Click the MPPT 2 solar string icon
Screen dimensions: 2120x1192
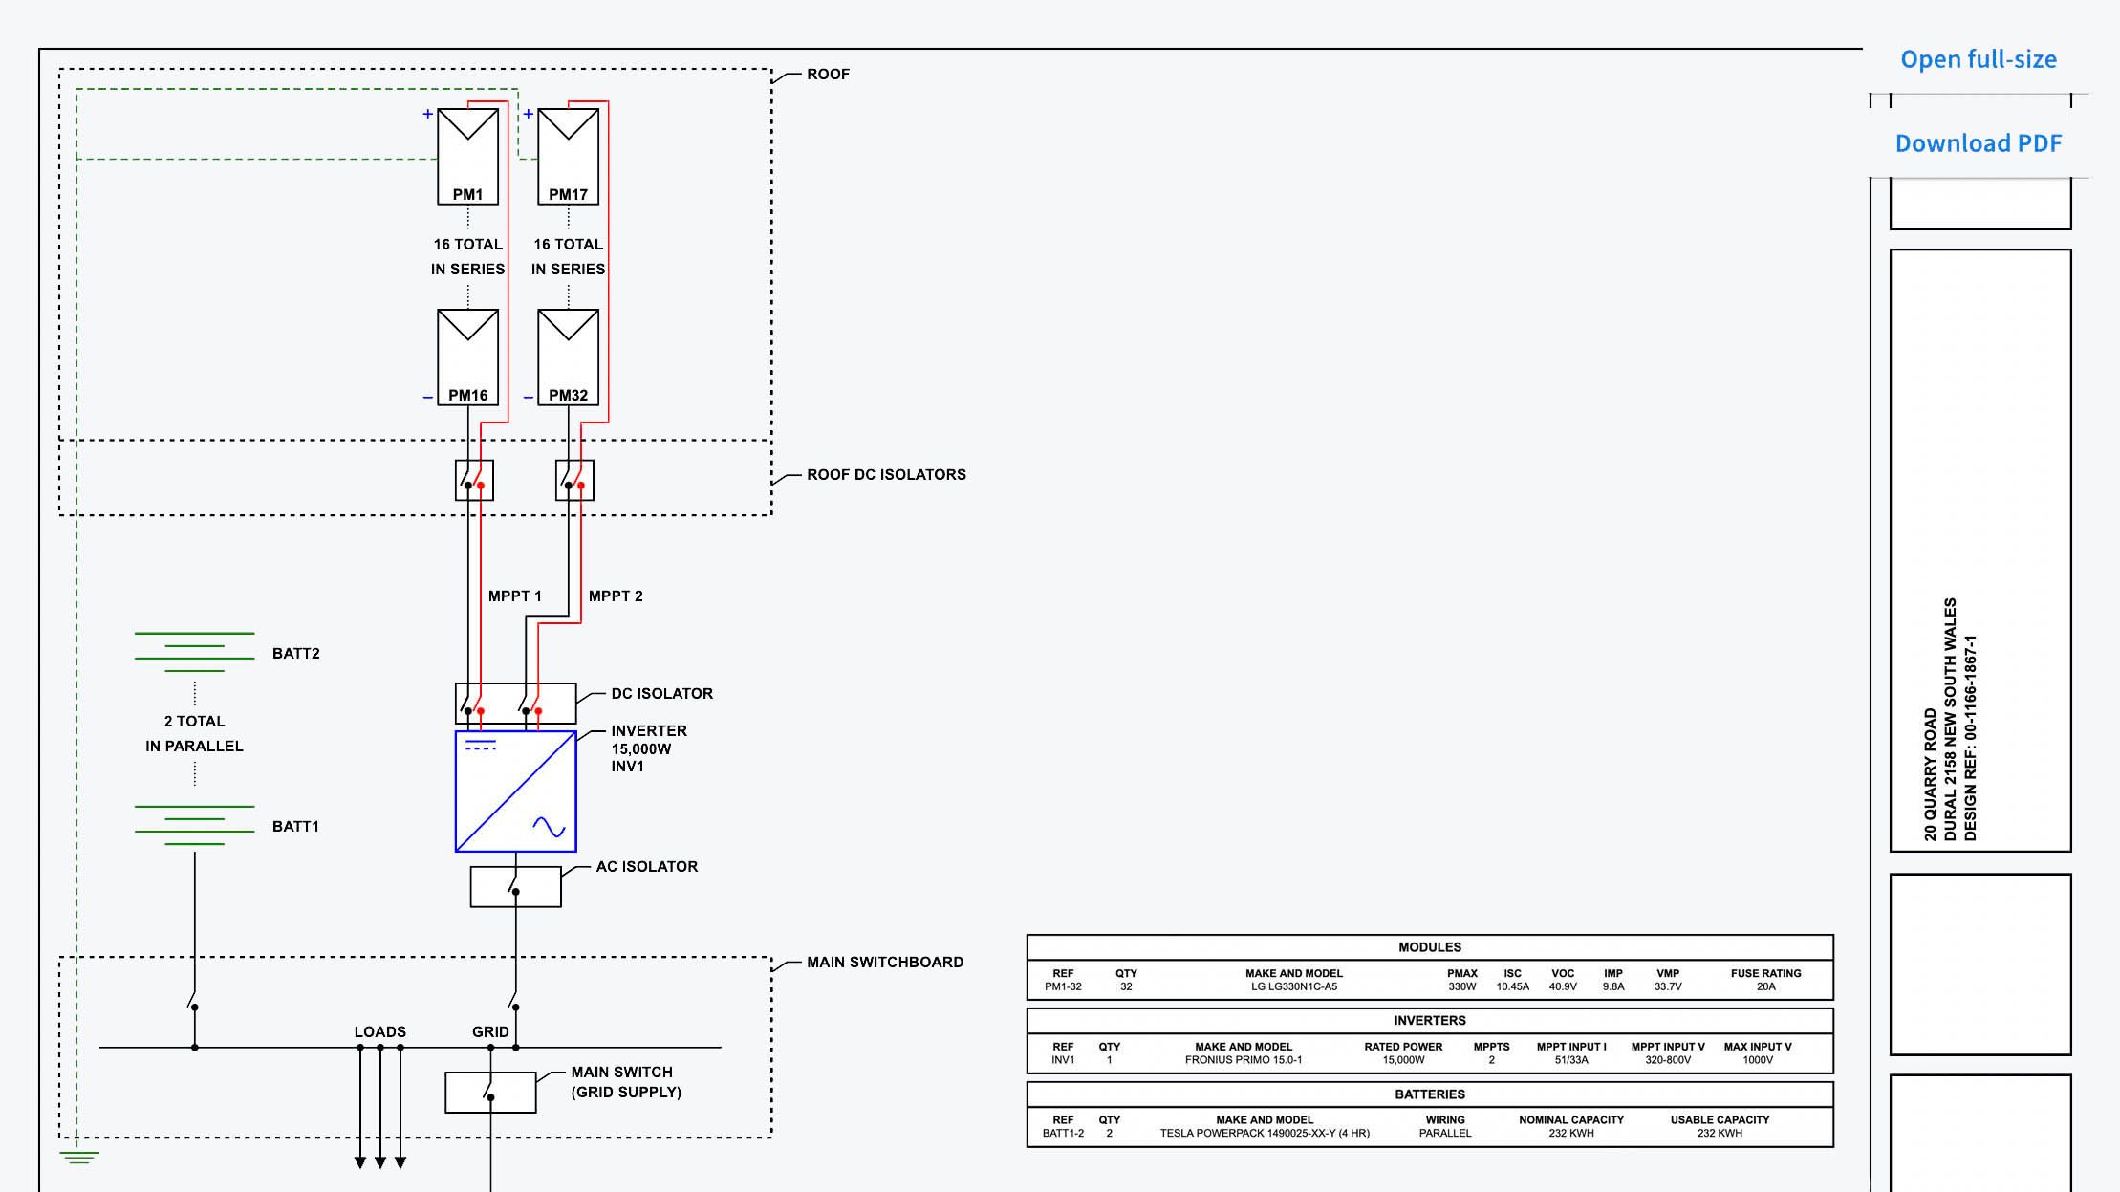(x=567, y=153)
